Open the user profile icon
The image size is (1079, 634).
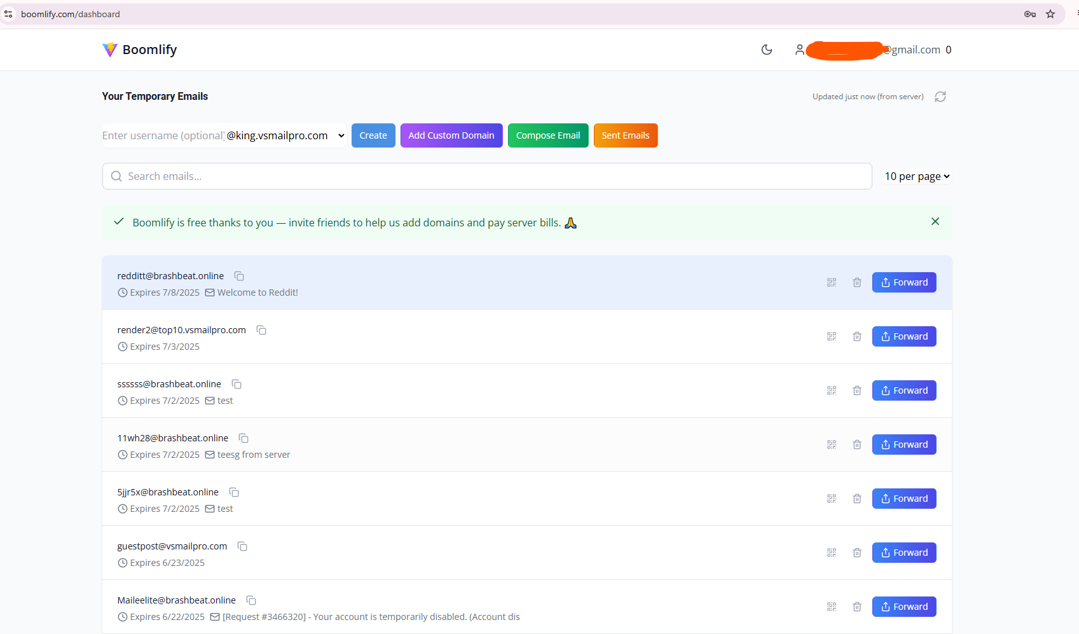(x=799, y=49)
